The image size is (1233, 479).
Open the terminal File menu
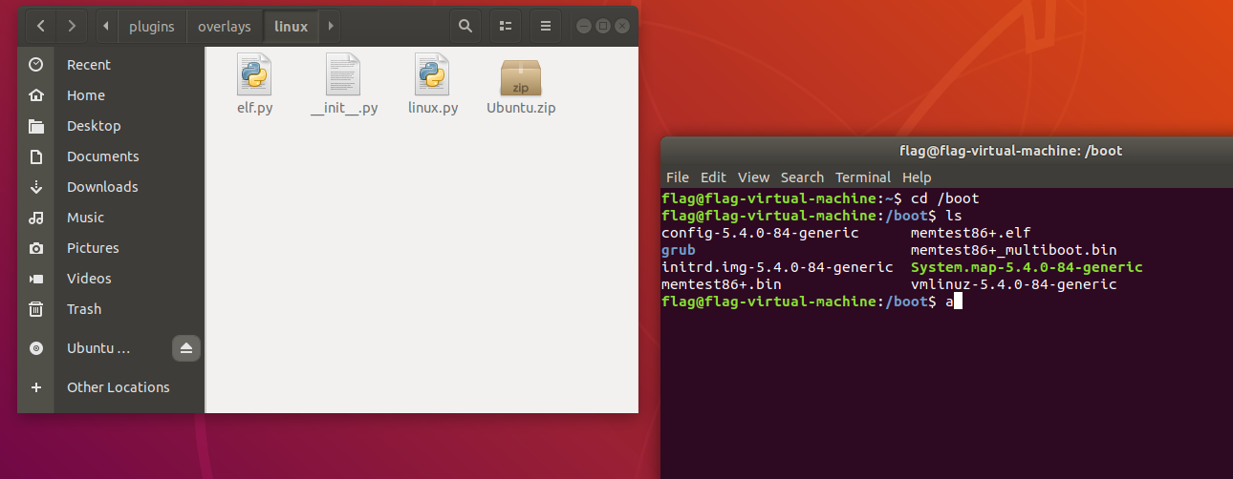coord(678,177)
